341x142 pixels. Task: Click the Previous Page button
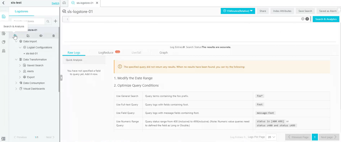pyautogui.click(x=298, y=137)
